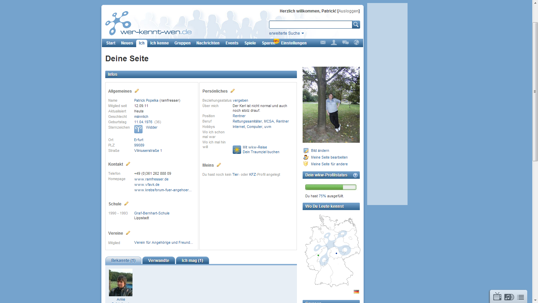Viewport: 538px width, 303px height.
Task: Switch to the Verwandte tab
Action: tap(159, 261)
